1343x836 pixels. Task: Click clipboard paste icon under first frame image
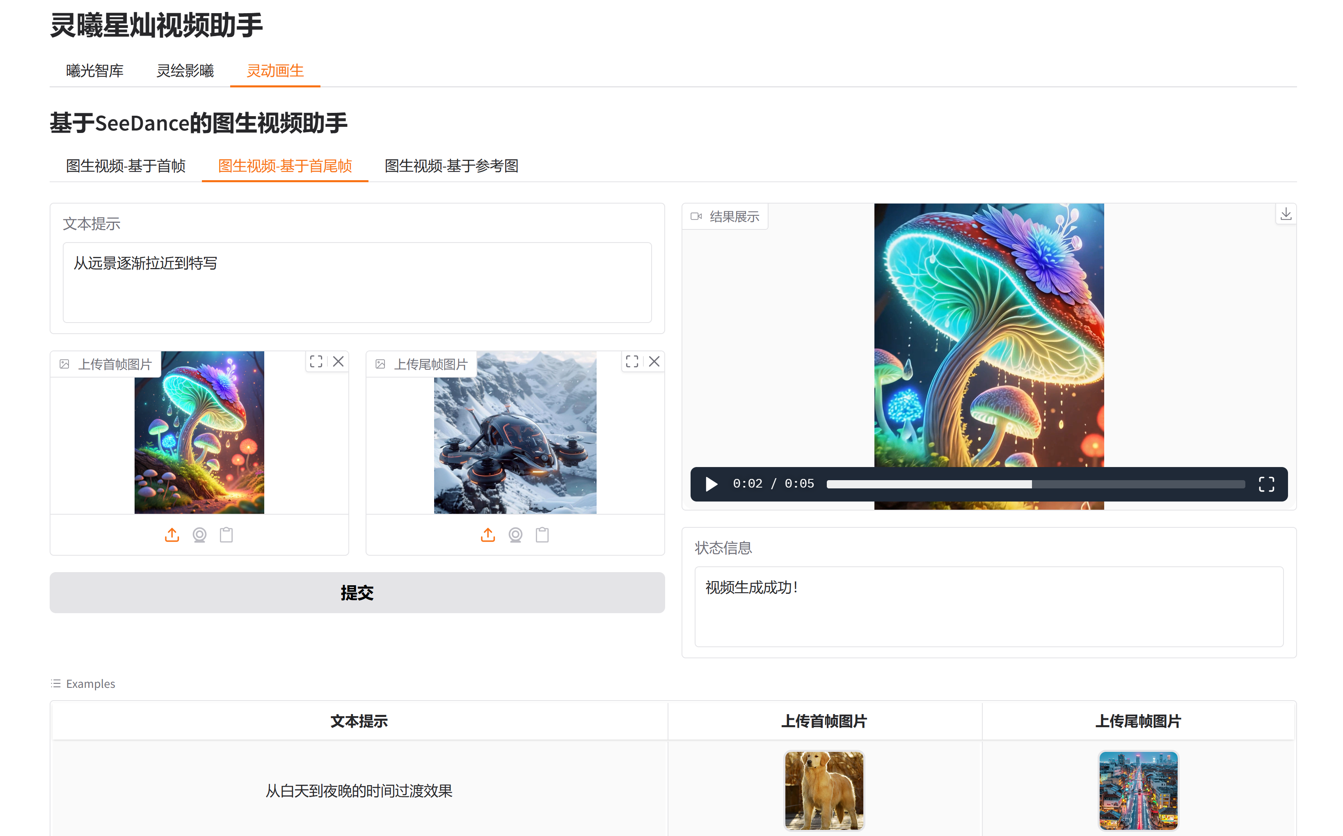pos(226,535)
